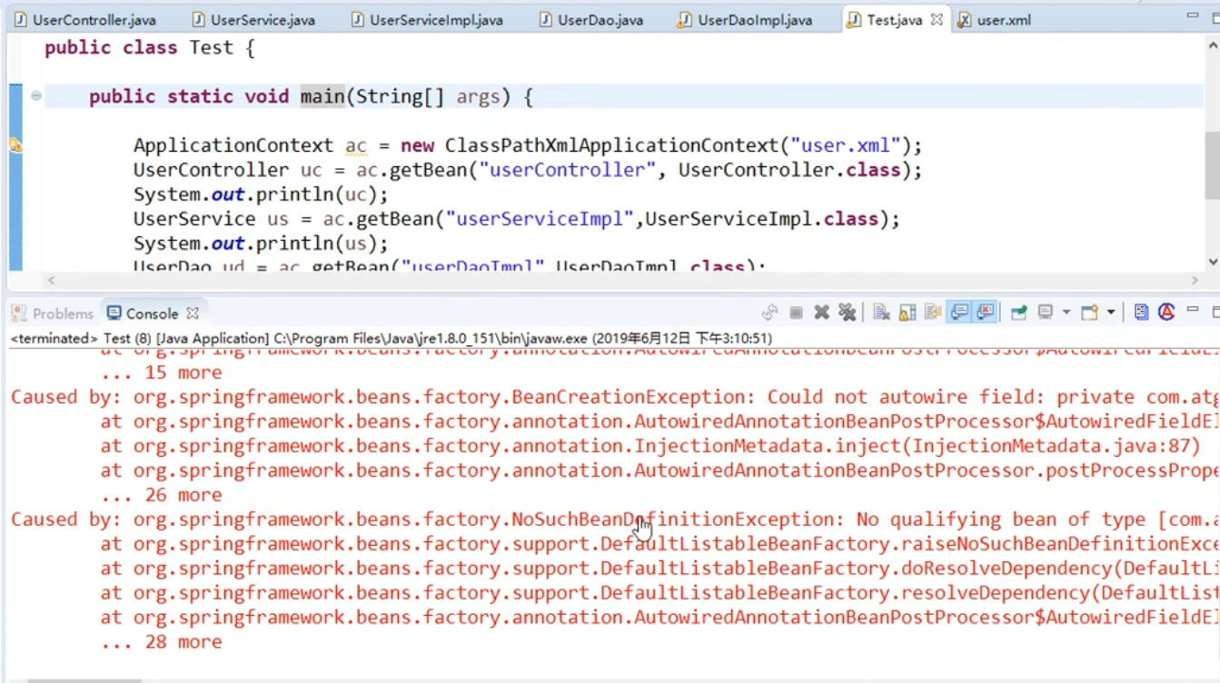
Task: Toggle Word Wrap in the console
Action: (932, 312)
